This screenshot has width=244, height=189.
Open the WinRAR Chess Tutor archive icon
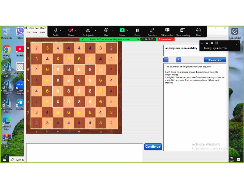7,141
